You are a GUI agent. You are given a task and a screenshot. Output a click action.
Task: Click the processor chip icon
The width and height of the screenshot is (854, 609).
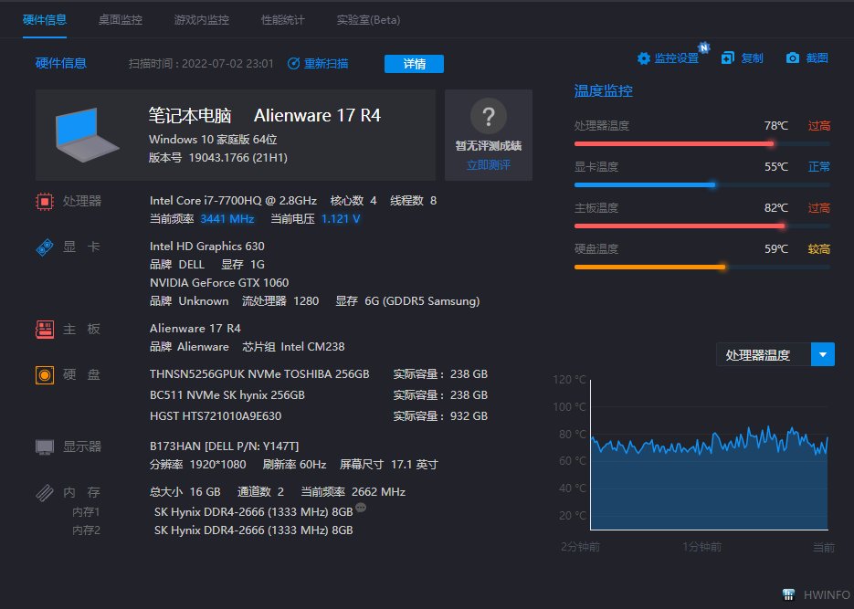click(44, 201)
